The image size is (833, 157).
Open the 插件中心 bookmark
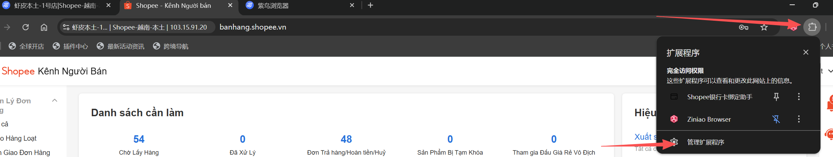coord(71,46)
